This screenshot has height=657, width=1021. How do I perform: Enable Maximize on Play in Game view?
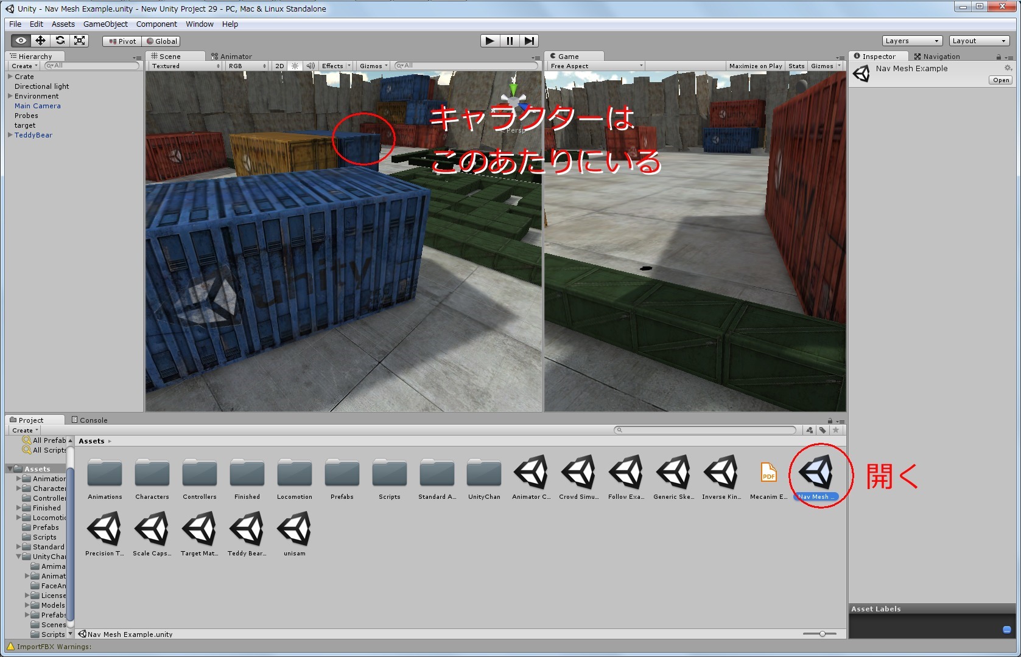pyautogui.click(x=755, y=65)
